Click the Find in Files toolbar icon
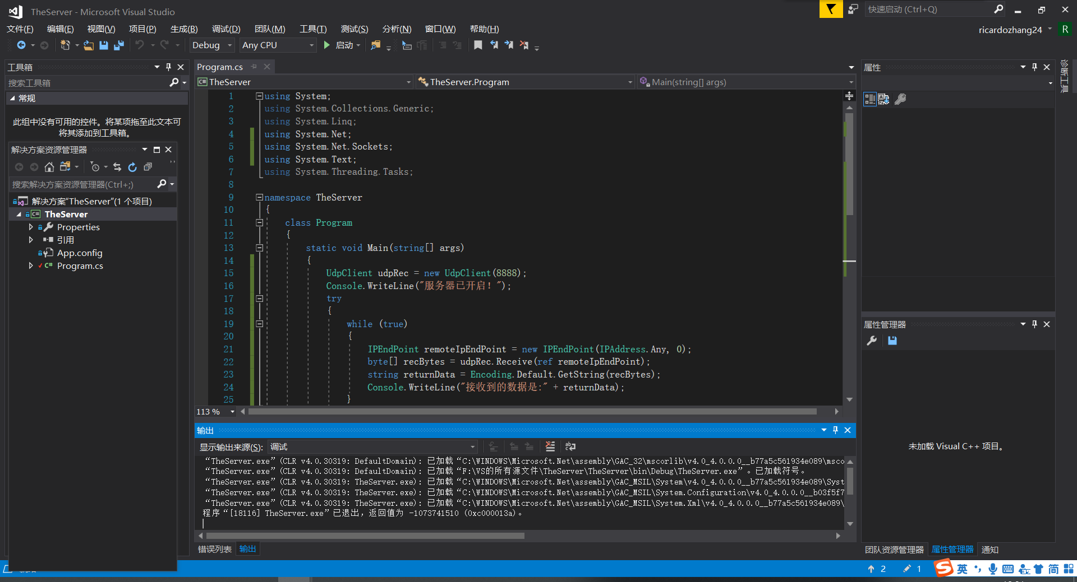The height and width of the screenshot is (582, 1077). coord(376,45)
